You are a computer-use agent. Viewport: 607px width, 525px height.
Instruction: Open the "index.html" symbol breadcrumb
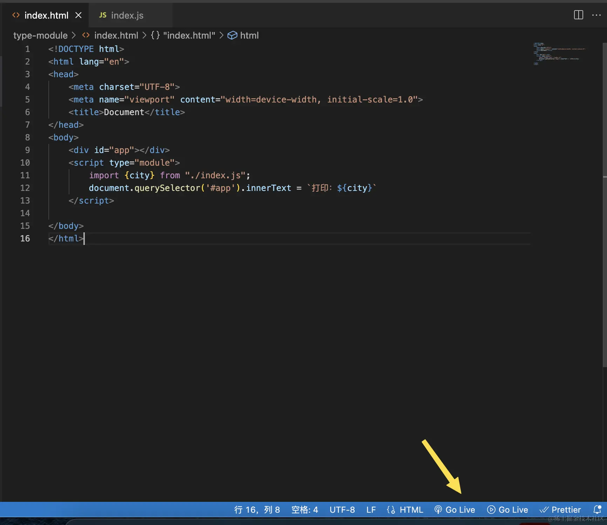pos(183,35)
